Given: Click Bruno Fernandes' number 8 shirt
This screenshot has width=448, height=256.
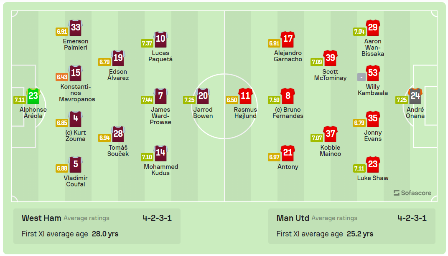Looking at the screenshot, I should pyautogui.click(x=288, y=96).
